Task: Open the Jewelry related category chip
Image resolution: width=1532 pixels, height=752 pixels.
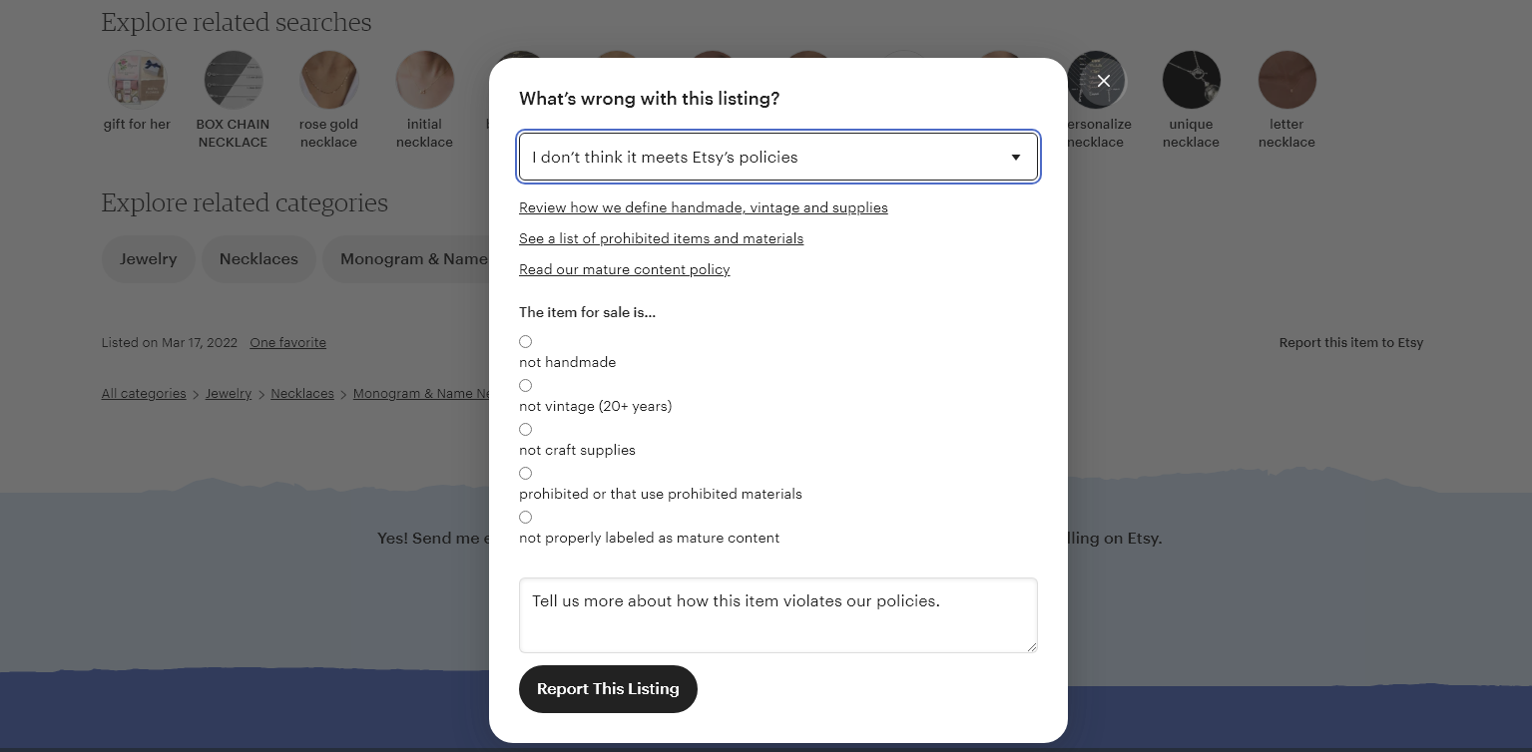Action: (148, 259)
